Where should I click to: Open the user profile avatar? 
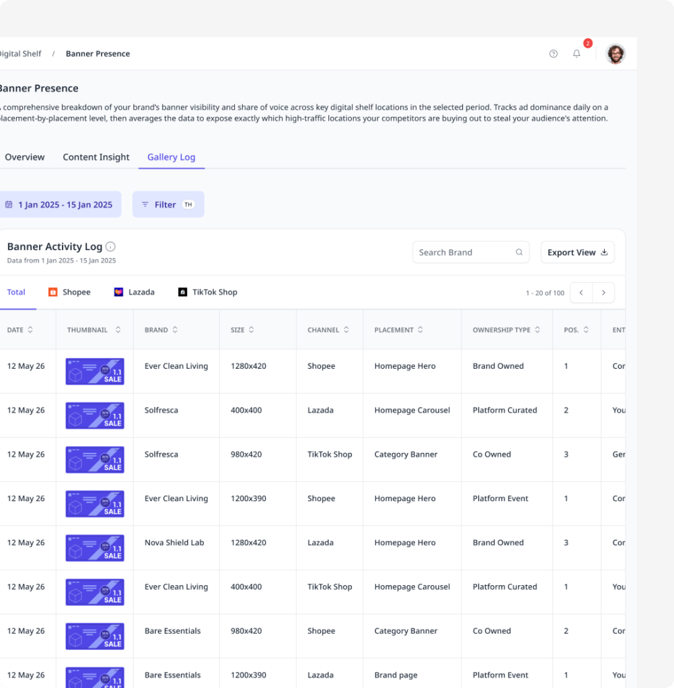click(615, 54)
